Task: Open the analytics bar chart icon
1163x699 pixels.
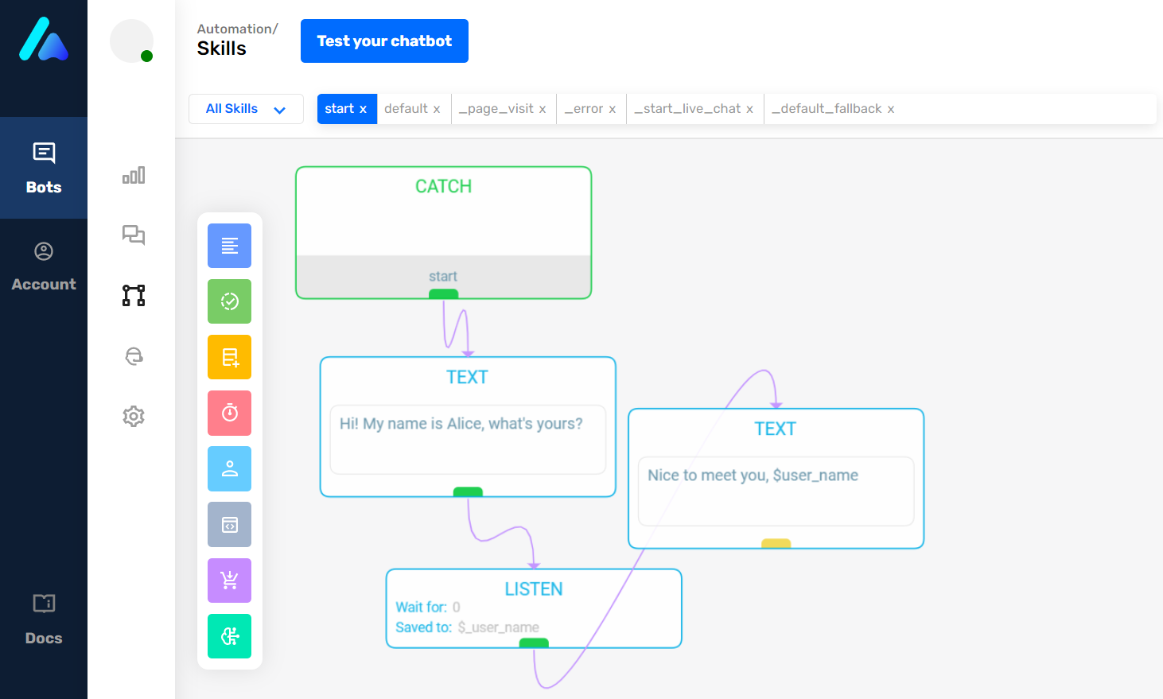Action: (134, 175)
